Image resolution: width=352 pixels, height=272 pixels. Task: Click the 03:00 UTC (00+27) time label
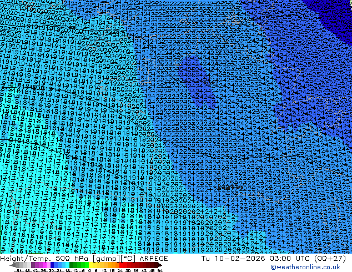[x=308, y=259]
